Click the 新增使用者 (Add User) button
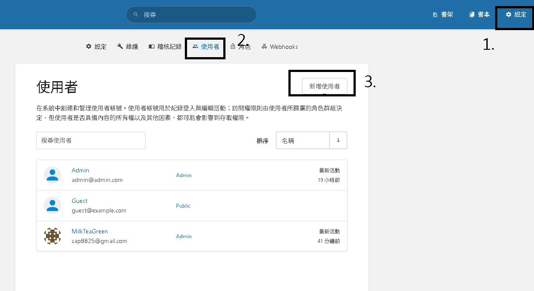The width and height of the screenshot is (534, 291). (x=324, y=86)
